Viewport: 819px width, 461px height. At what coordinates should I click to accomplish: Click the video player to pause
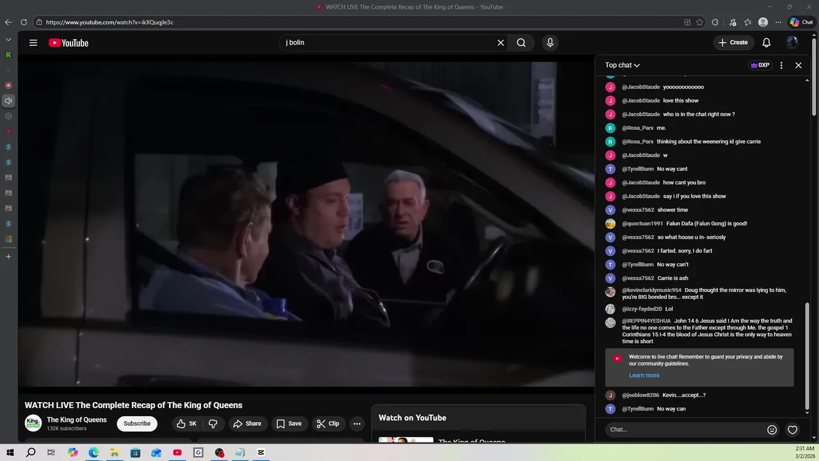point(306,224)
